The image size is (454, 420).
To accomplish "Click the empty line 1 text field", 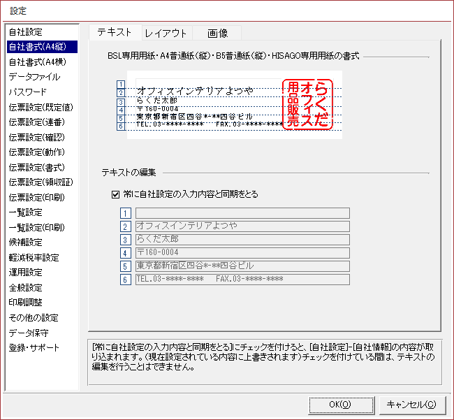I will 242,213.
